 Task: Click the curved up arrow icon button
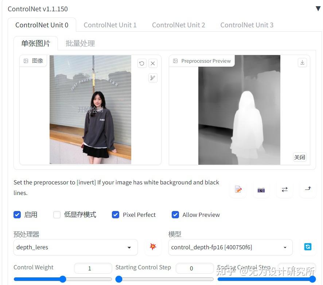point(308,189)
